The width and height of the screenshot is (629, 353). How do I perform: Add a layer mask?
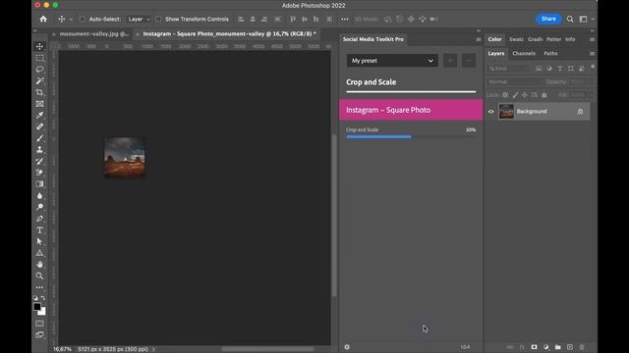pyautogui.click(x=534, y=347)
